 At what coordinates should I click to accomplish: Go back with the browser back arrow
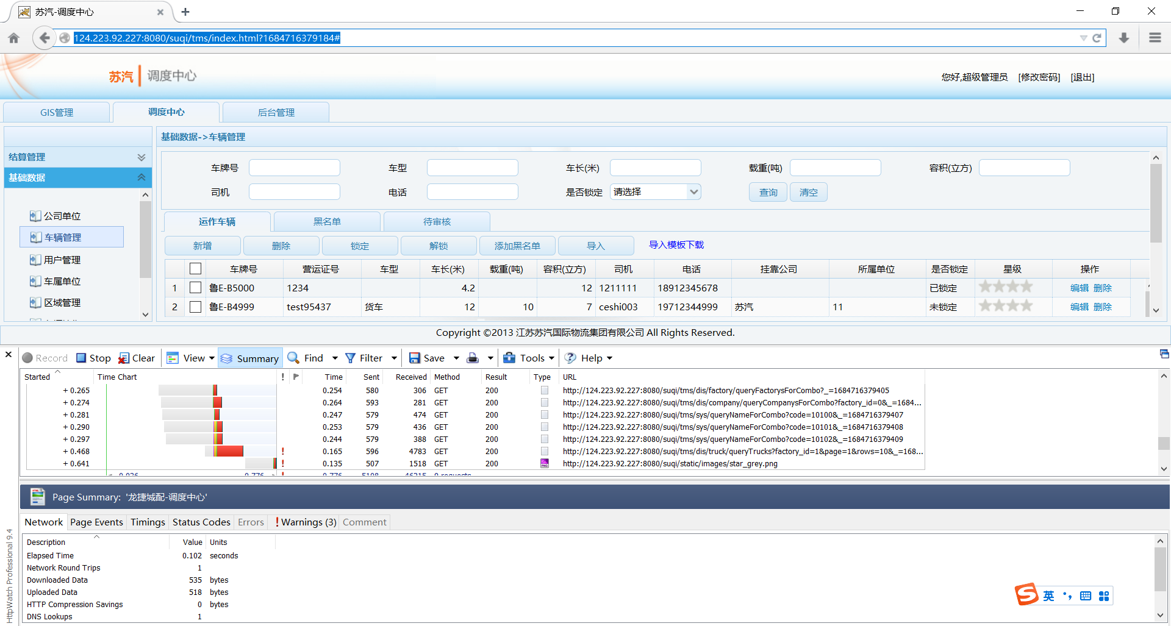(44, 38)
